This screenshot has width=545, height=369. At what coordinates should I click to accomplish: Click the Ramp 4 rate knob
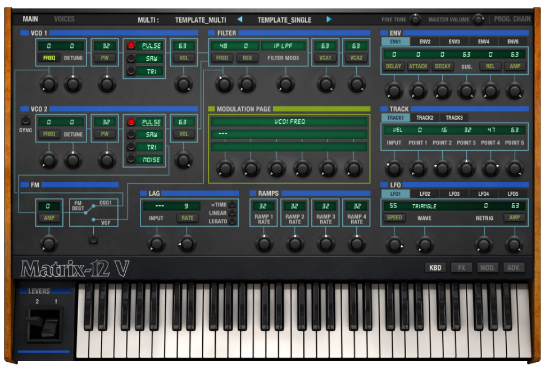point(357,242)
